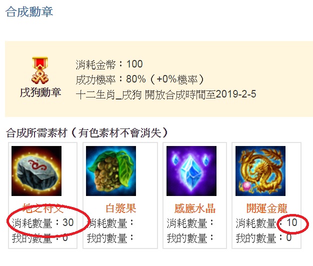The height and width of the screenshot is (266, 313).
Task: Open the 感應水晶 item name link
Action: point(195,208)
